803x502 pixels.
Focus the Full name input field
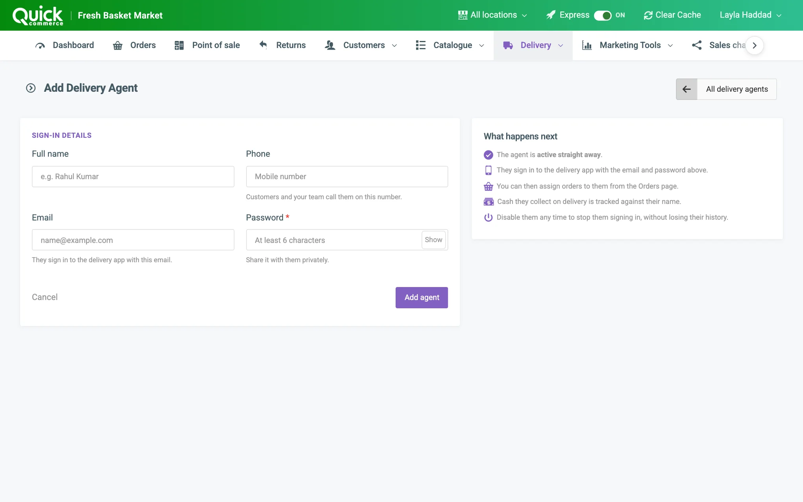tap(133, 176)
